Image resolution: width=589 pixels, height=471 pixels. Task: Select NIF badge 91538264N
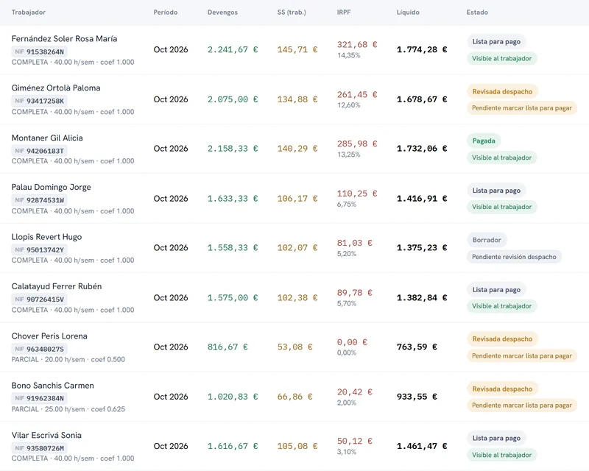coord(40,52)
